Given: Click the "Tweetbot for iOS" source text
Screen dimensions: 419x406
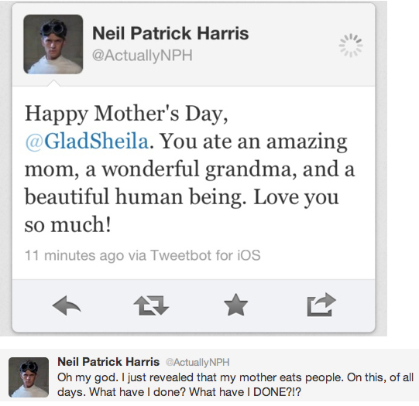Looking at the screenshot, I should 205,255.
